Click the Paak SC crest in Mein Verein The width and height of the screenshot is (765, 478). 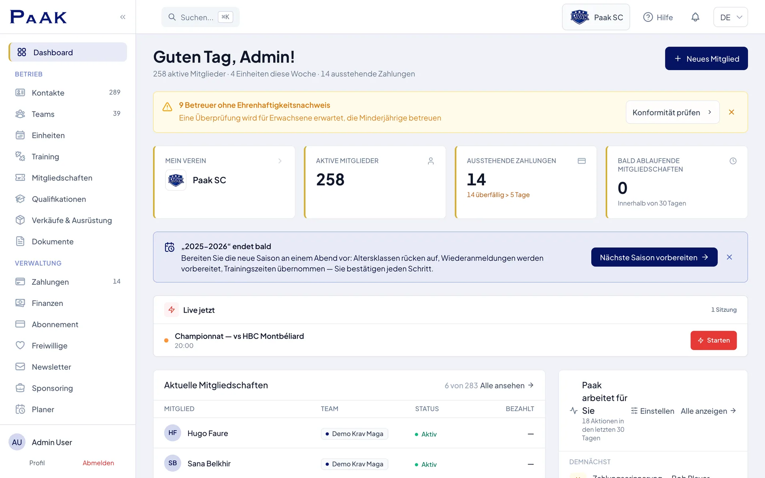(x=176, y=180)
